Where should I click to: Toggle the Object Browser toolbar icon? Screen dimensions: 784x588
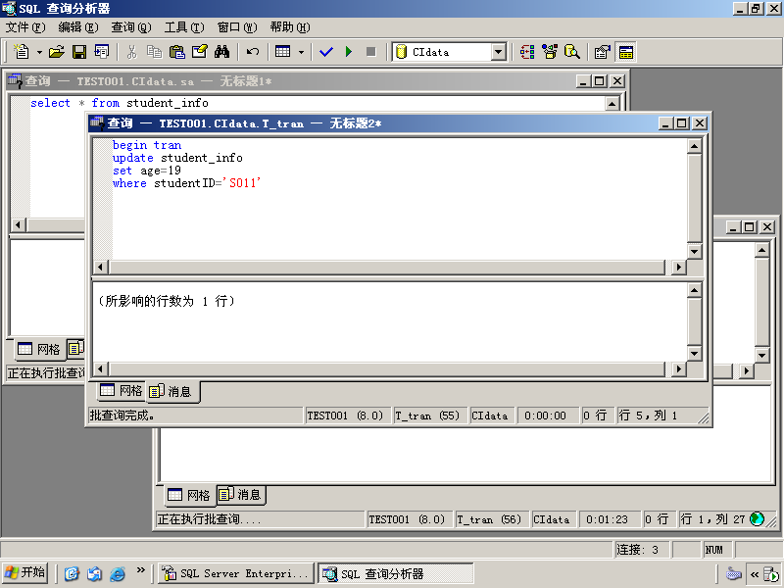(550, 52)
